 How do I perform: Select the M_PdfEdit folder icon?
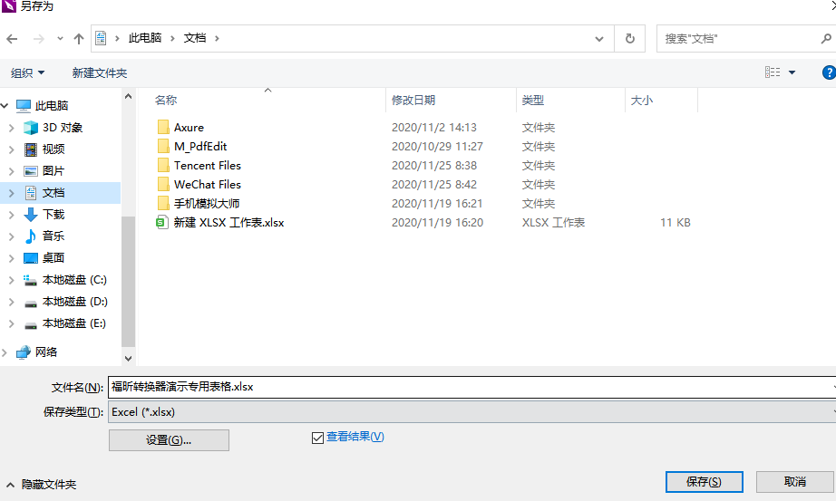pyautogui.click(x=163, y=146)
